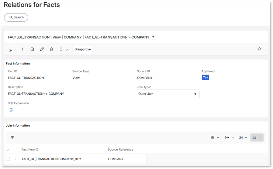273x169 pixels.
Task: Click the Join Information section heading
Action: 18,126
